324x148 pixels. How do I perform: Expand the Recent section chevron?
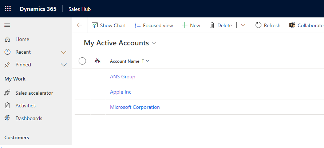(x=64, y=52)
